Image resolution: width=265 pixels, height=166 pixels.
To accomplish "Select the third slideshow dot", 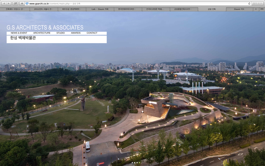I will pos(137,163).
